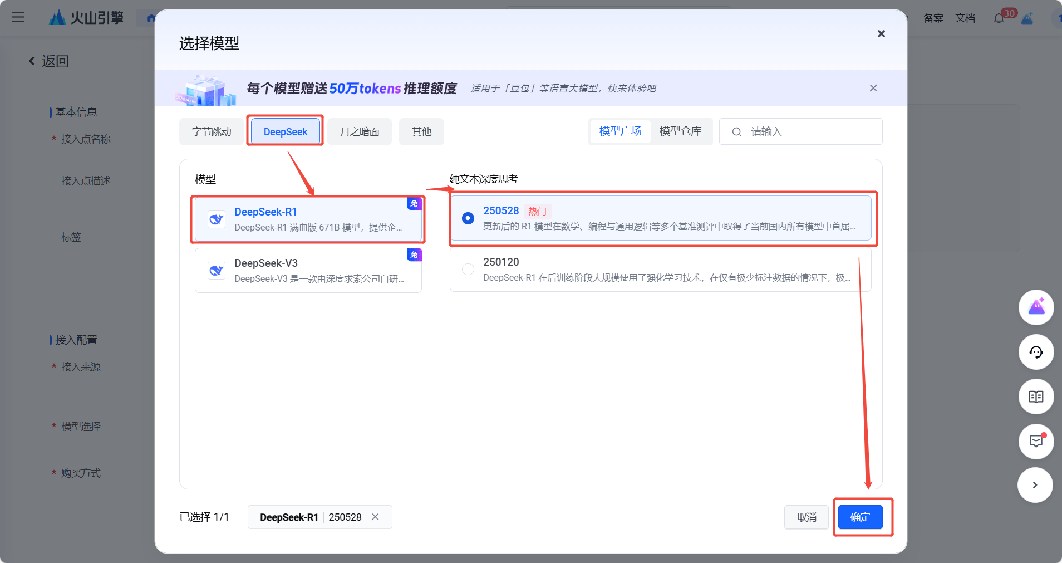This screenshot has width=1062, height=563.
Task: Click the model search input field
Action: coord(800,132)
